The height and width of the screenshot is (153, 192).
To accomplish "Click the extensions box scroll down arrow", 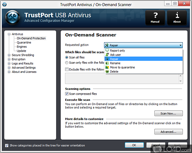I will [x=180, y=81].
